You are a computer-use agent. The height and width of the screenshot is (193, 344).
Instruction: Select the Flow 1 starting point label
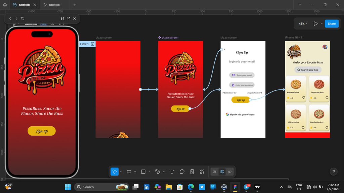tap(84, 44)
